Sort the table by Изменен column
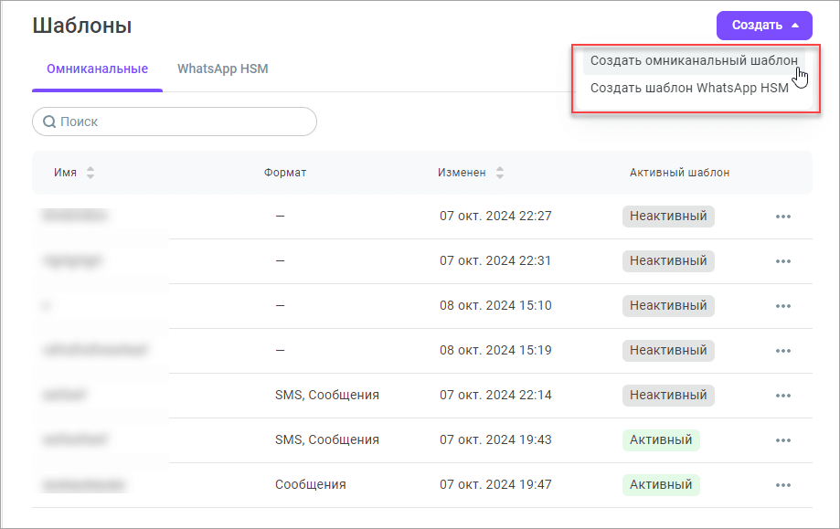 click(499, 173)
